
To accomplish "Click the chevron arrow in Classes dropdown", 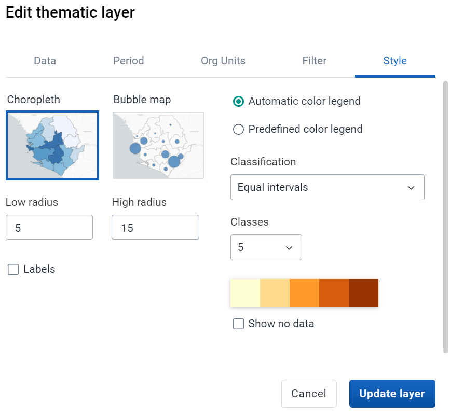I will click(x=289, y=248).
